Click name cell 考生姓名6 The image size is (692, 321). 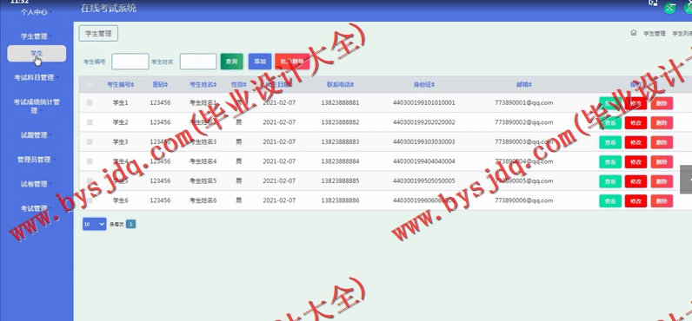click(x=203, y=200)
